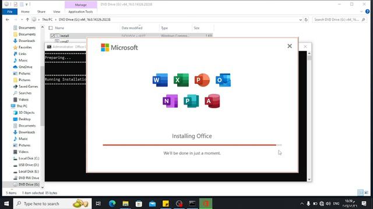Open the Application Tools tab
Viewport: 373px width, 209px height.
pyautogui.click(x=80, y=12)
